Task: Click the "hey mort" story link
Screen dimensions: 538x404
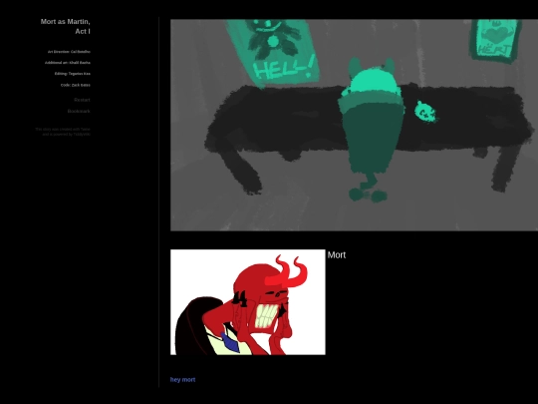Action: click(x=182, y=380)
